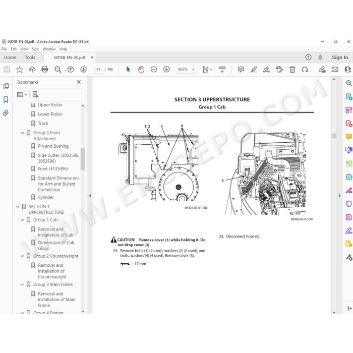This screenshot has width=353, height=353.
Task: Open the Lower Roller bookmark
Action: click(50, 114)
